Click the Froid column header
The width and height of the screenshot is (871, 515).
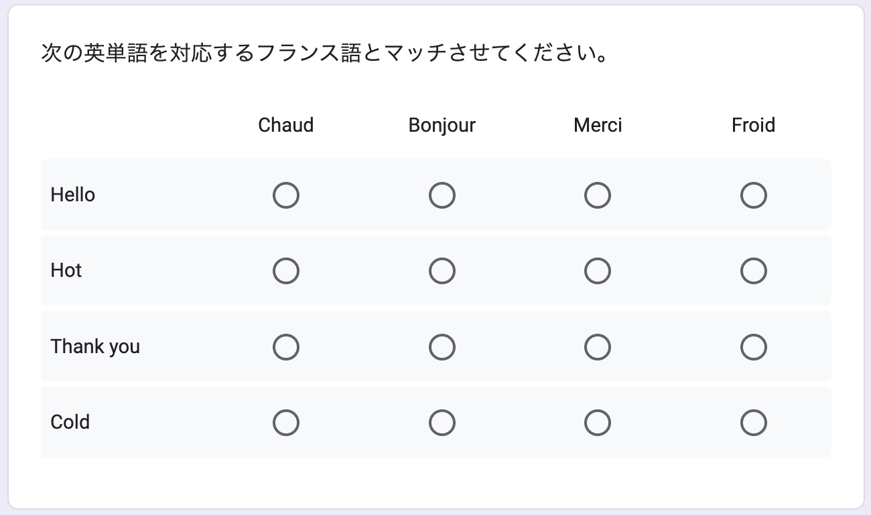(x=753, y=125)
